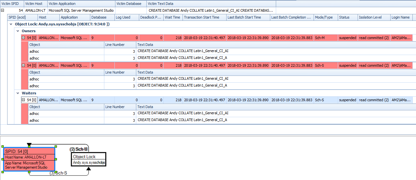Click the Wait Time column header
This screenshot has width=416, height=180.
coord(173,17)
